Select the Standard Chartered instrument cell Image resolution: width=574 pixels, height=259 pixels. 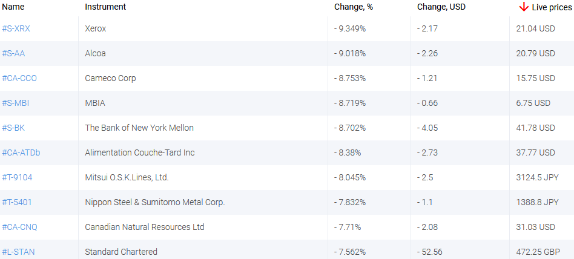(121, 252)
